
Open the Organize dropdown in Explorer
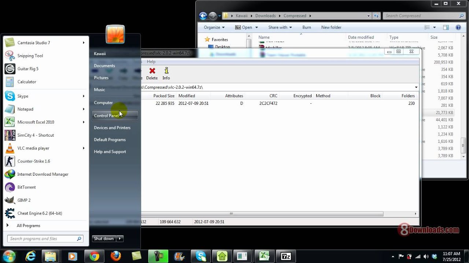[214, 27]
